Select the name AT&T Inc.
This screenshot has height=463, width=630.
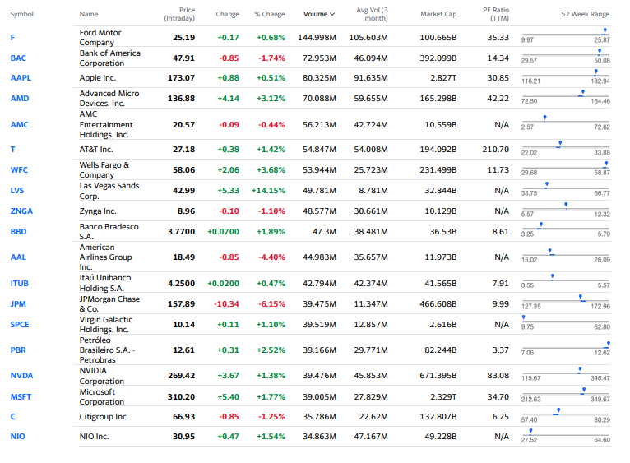pyautogui.click(x=96, y=149)
